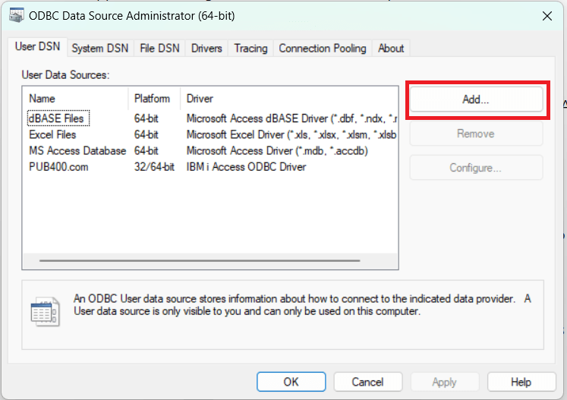The width and height of the screenshot is (567, 400).
Task: Sort list by Name column header
Action: 76,99
